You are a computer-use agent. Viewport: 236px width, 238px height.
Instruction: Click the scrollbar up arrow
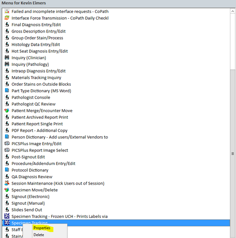click(233, 11)
